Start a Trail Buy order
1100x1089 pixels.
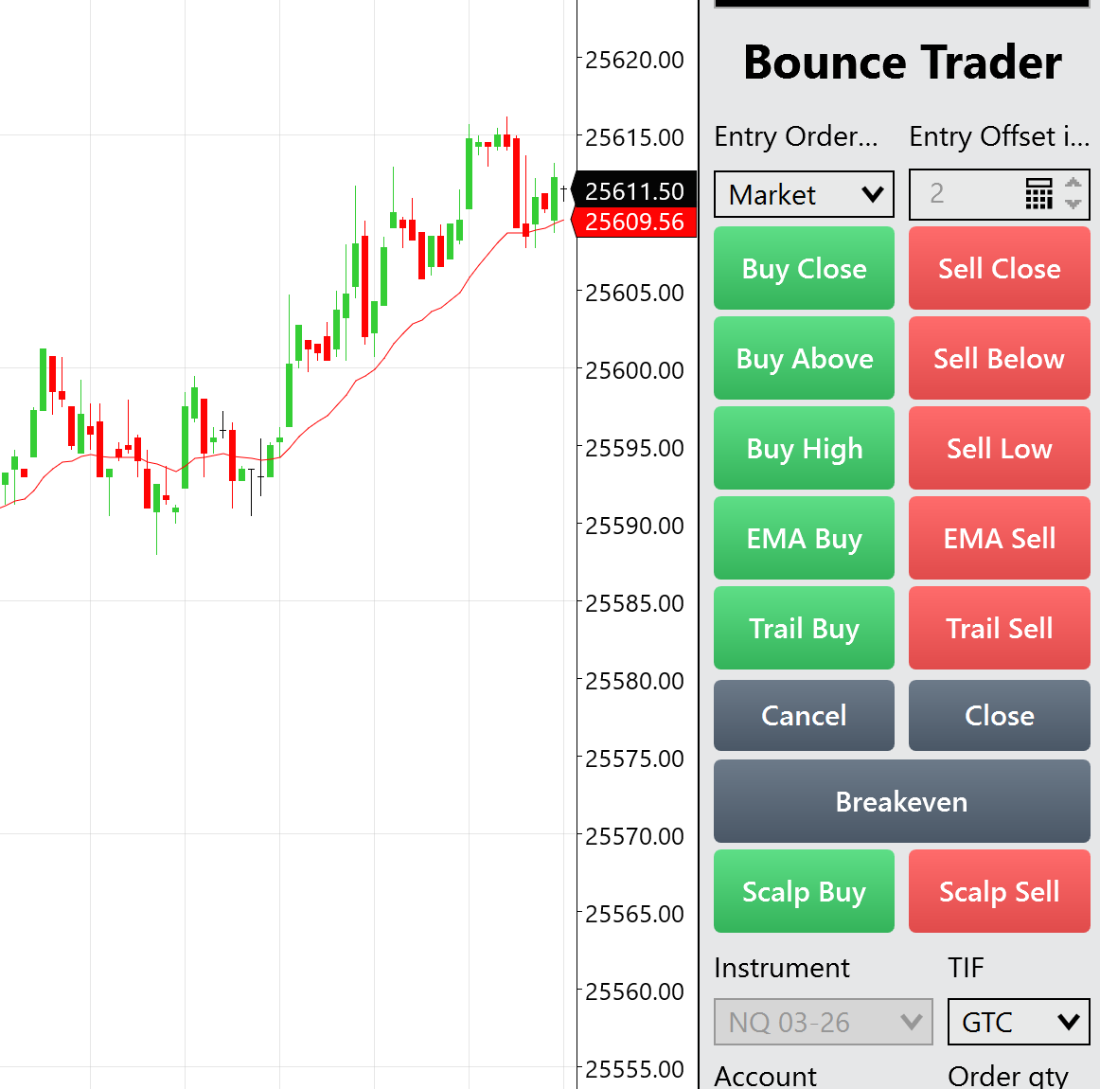coord(804,628)
